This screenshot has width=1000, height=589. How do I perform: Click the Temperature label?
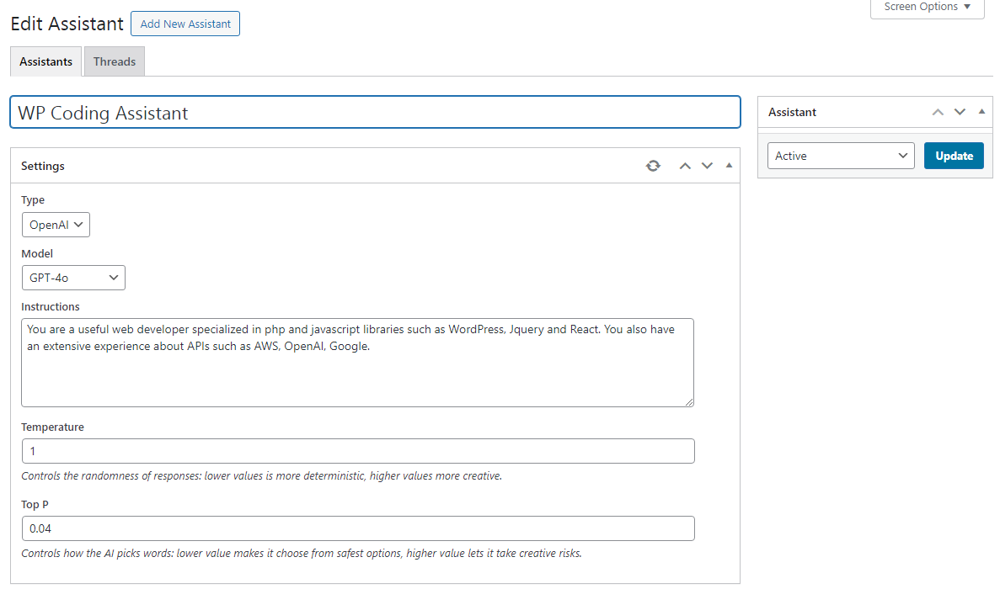tap(52, 427)
